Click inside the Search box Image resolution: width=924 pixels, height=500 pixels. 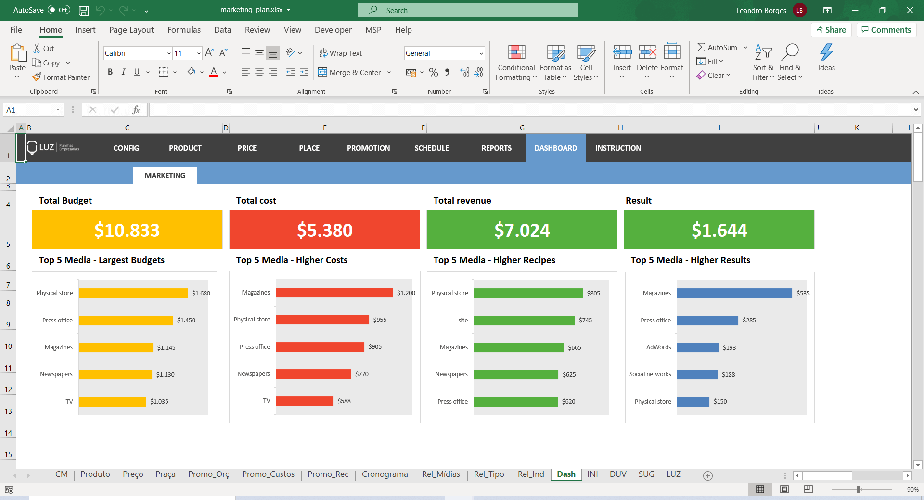(467, 10)
